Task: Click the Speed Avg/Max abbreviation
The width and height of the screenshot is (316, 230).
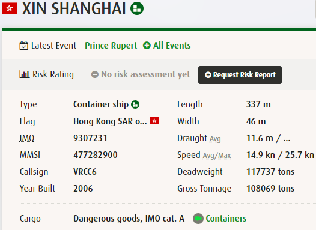Action: tap(217, 156)
